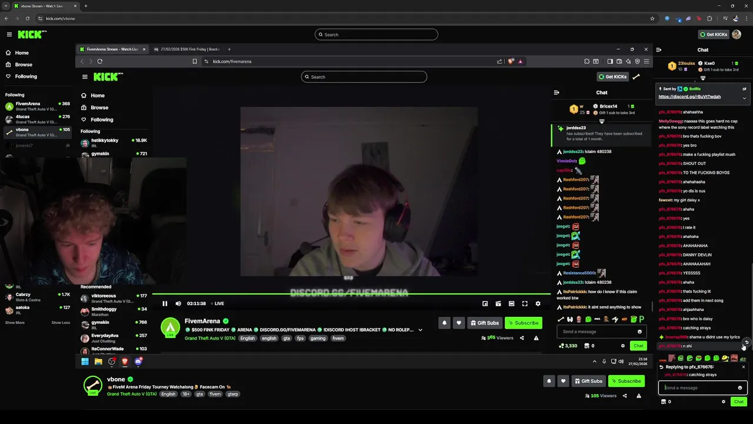Open chat settings gear icon
The image size is (753, 424).
tap(724, 402)
